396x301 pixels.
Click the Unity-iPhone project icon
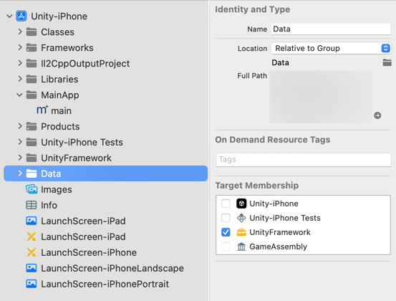pyautogui.click(x=21, y=16)
